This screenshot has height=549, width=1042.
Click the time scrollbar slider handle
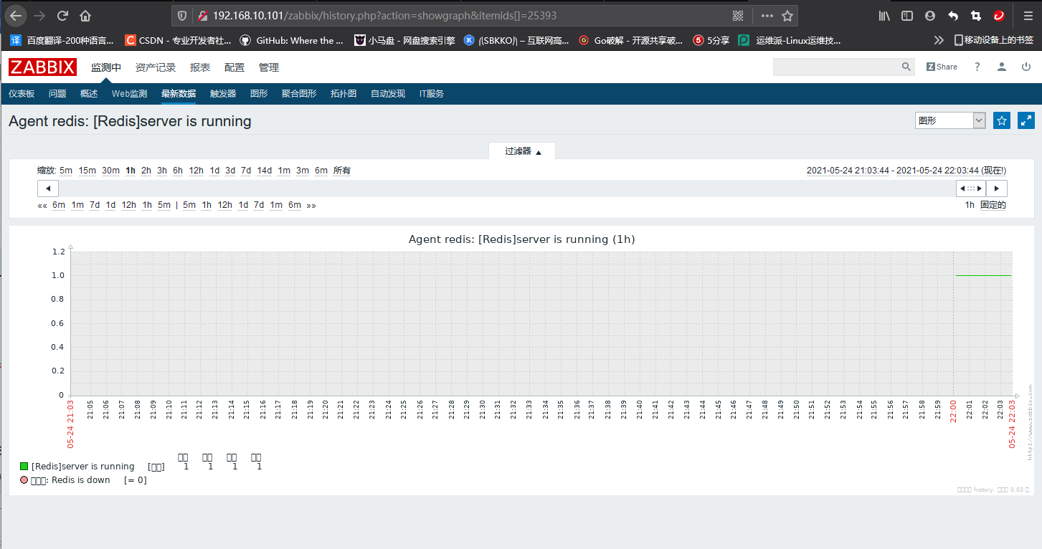click(971, 188)
